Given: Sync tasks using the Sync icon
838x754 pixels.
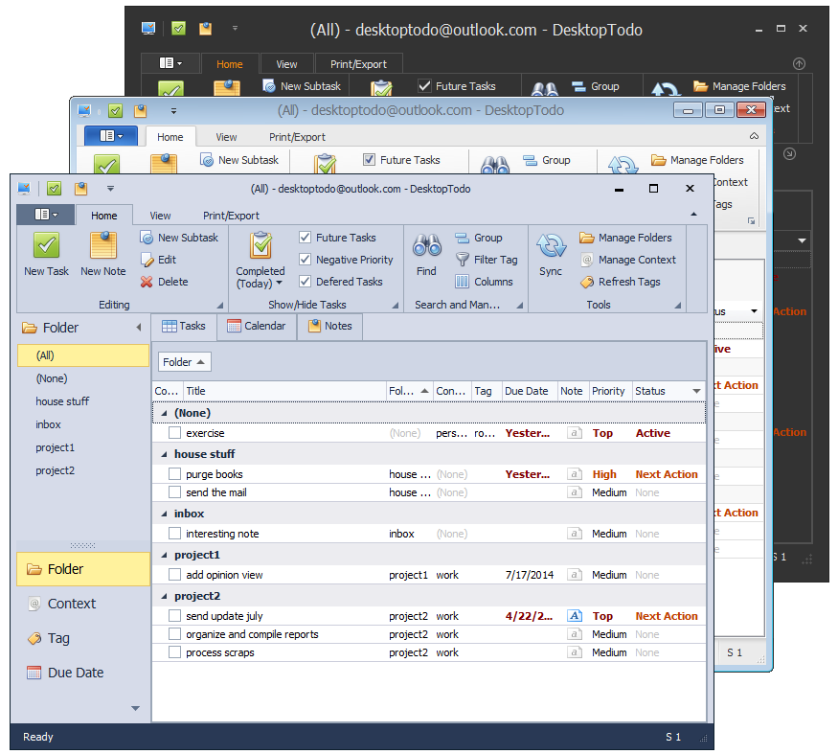Looking at the screenshot, I should [x=551, y=246].
